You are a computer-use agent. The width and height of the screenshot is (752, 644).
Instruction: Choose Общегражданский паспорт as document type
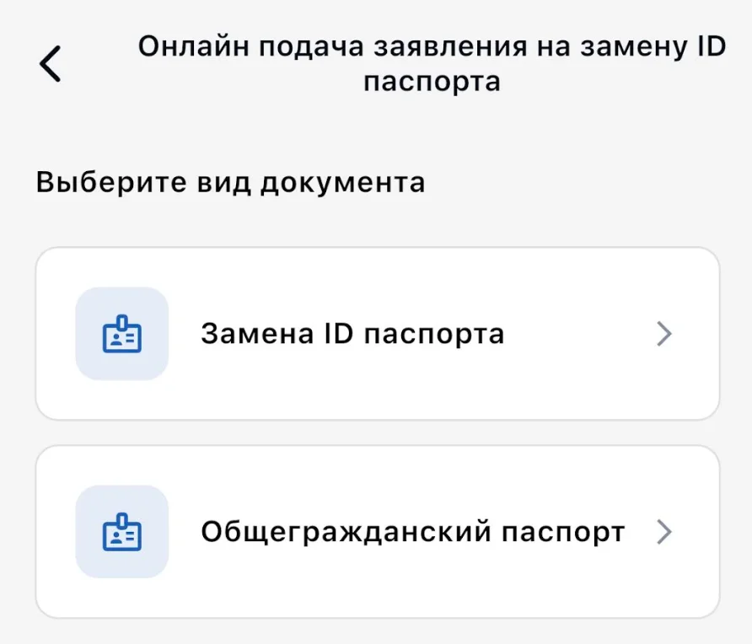click(x=376, y=532)
